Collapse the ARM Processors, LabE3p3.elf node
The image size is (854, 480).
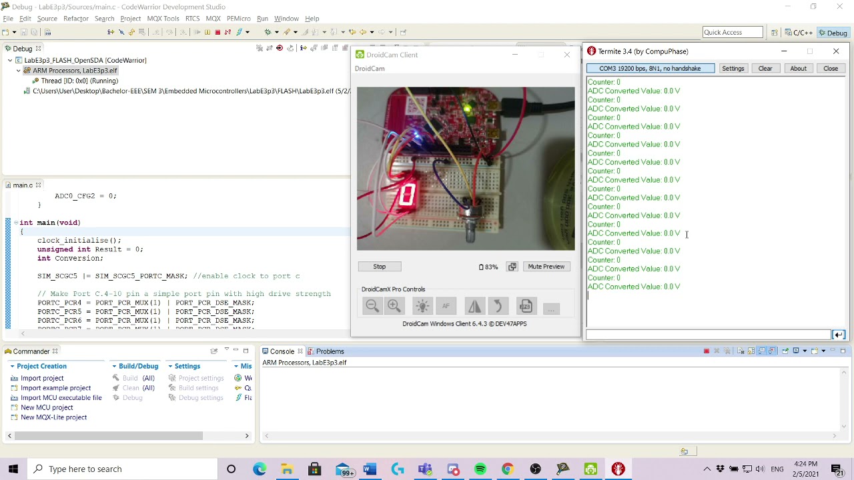point(19,70)
